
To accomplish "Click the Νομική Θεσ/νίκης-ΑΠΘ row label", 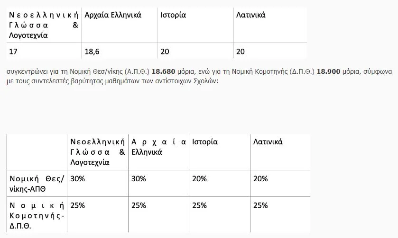I will [37, 183].
